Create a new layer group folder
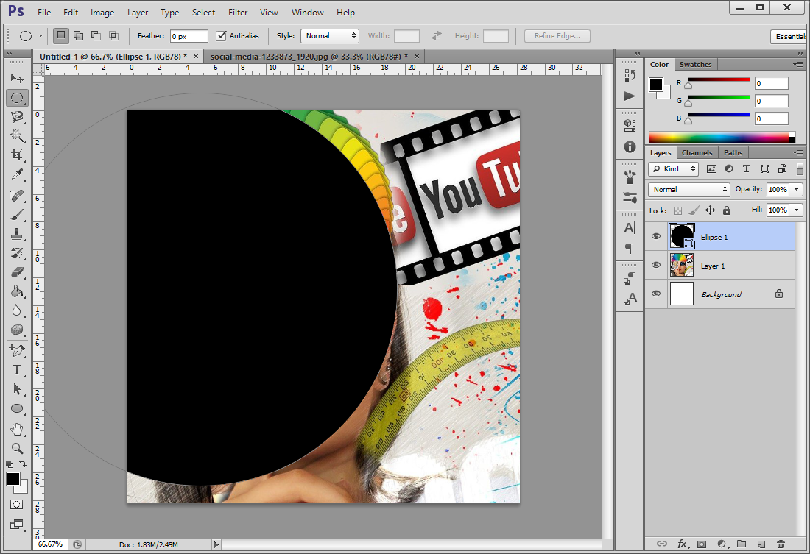 pos(742,544)
